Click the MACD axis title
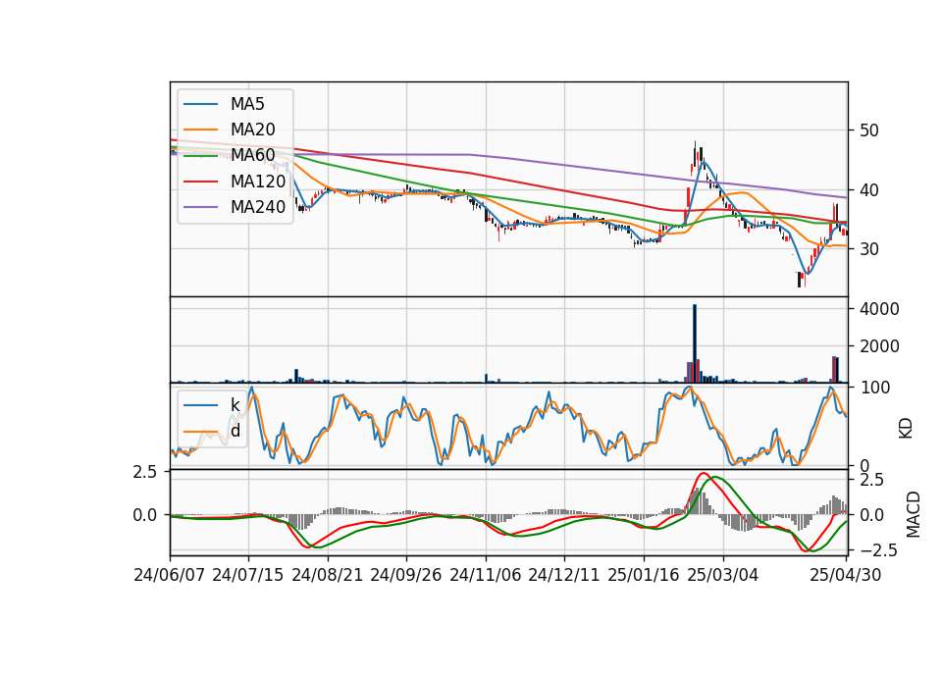The width and height of the screenshot is (942, 677). tap(913, 514)
